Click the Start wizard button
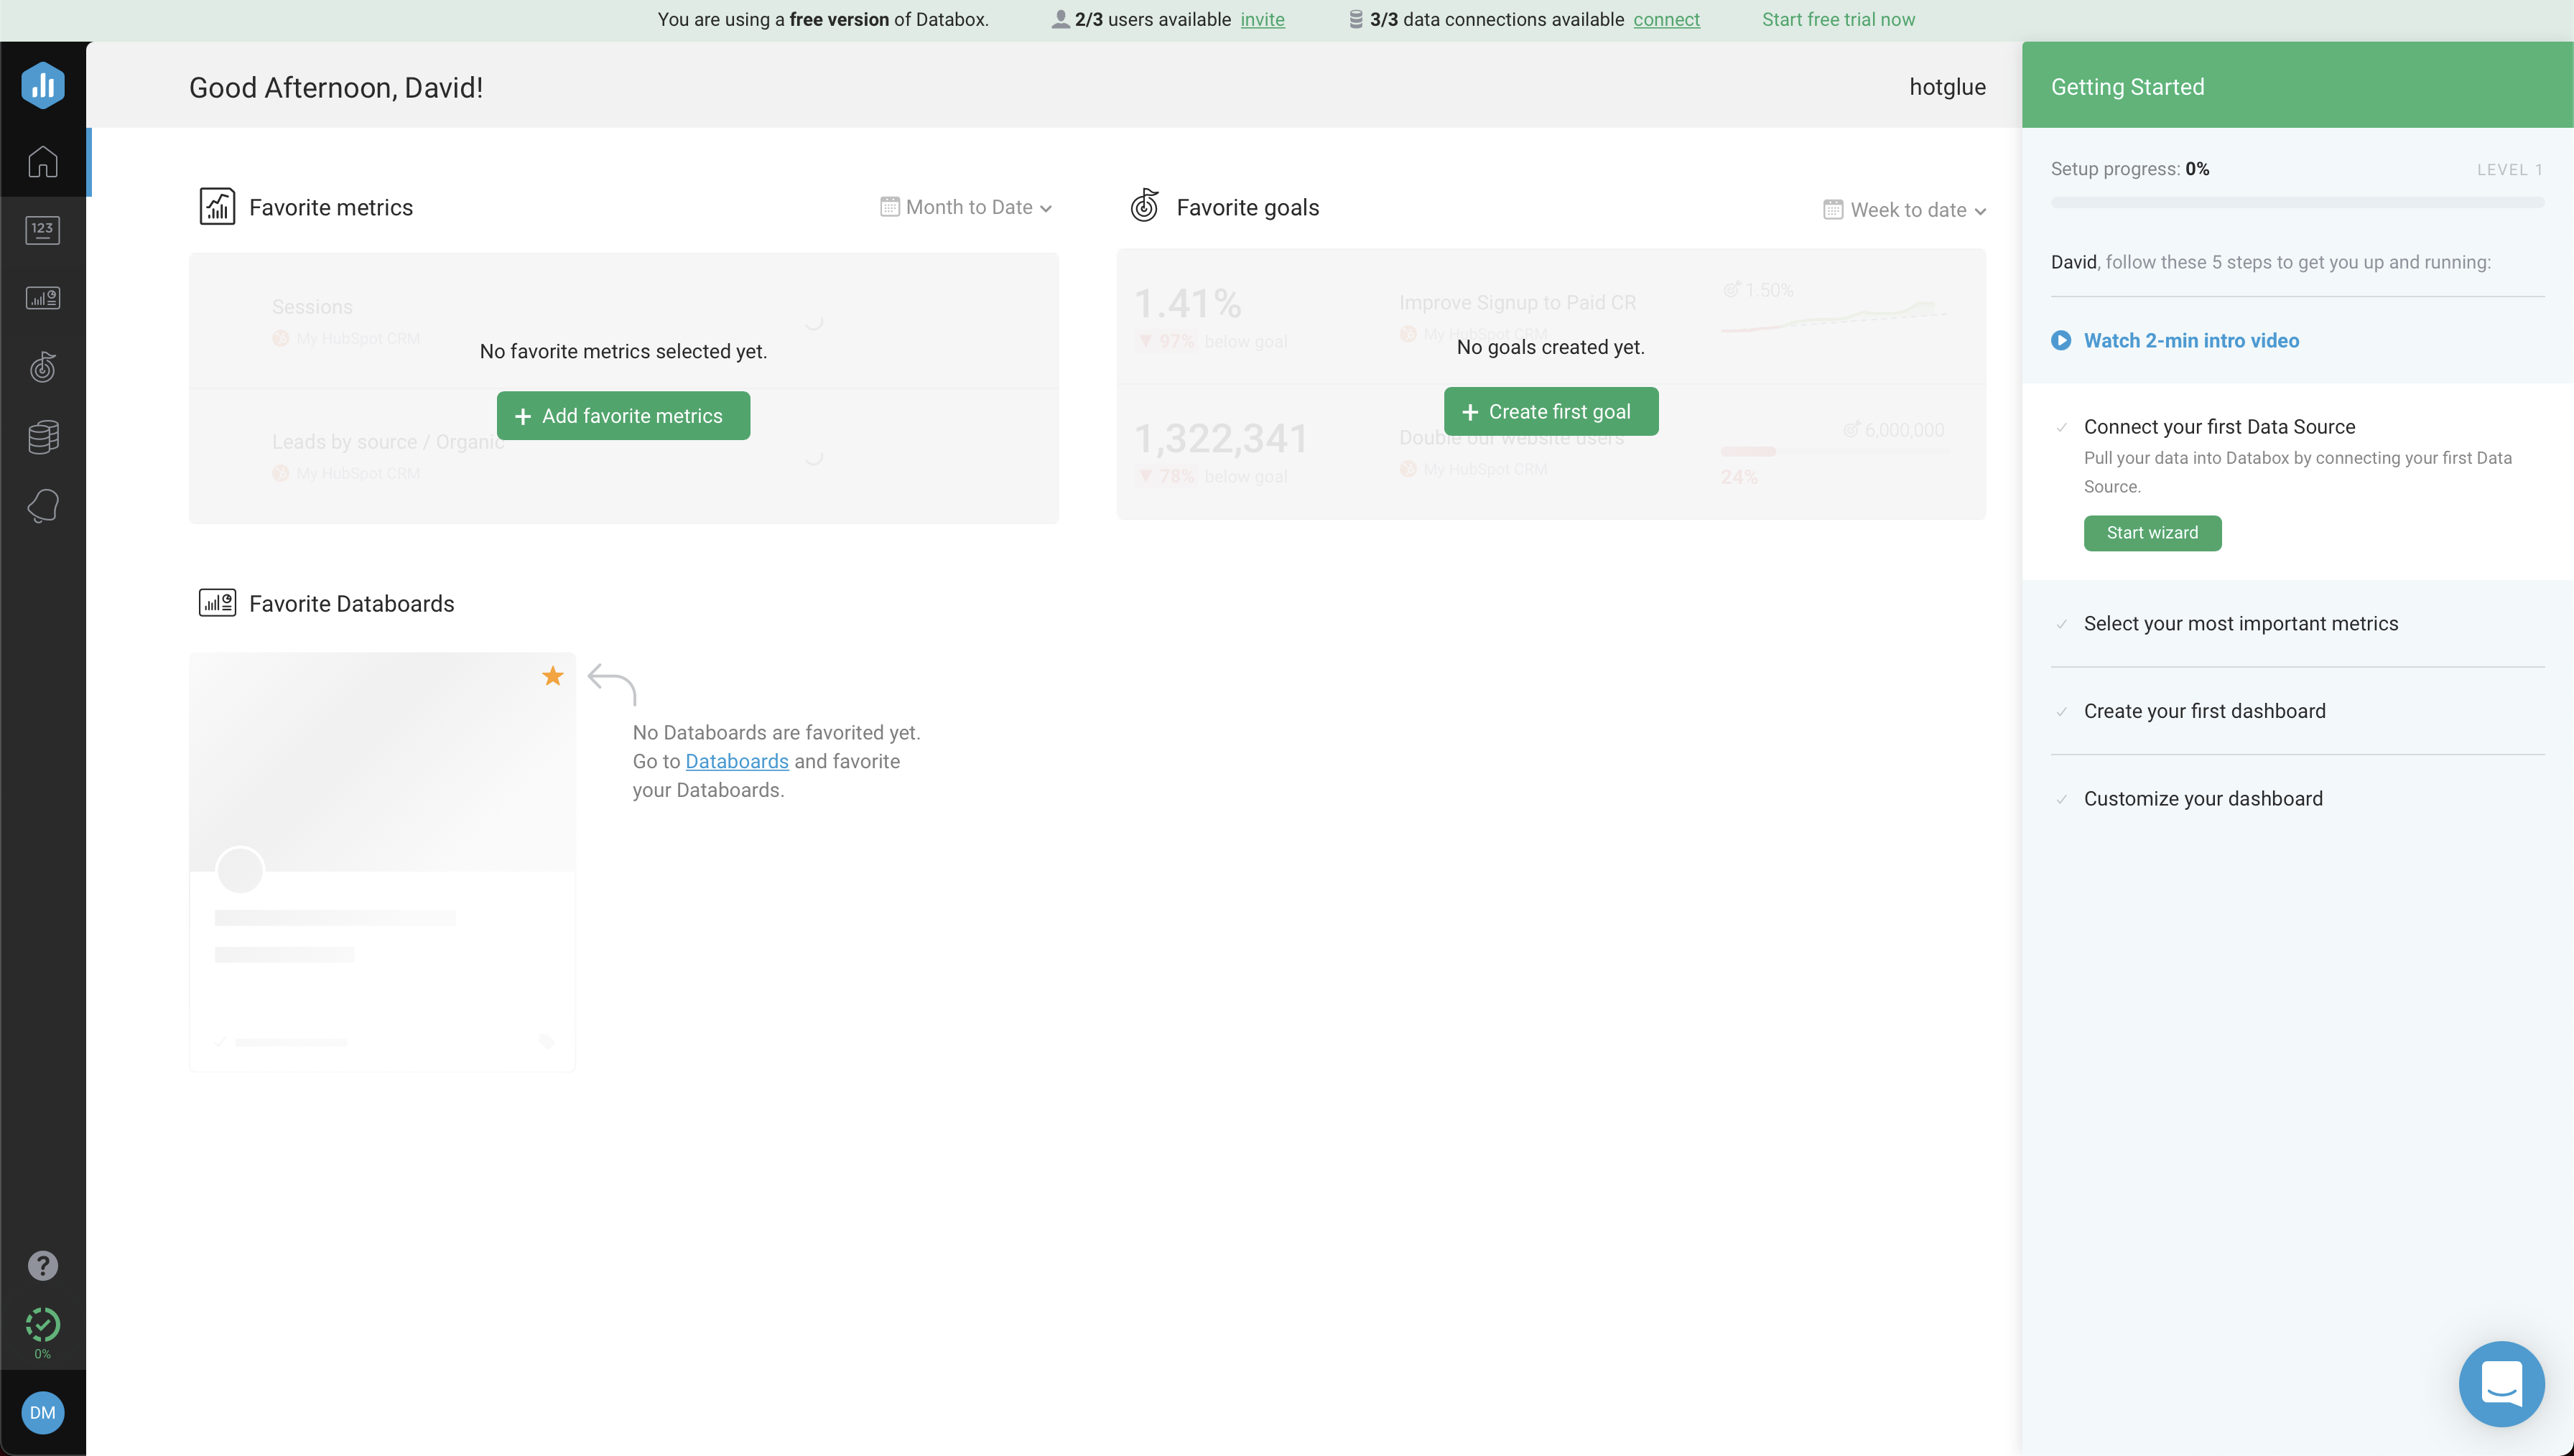The height and width of the screenshot is (1456, 2574). (2152, 533)
